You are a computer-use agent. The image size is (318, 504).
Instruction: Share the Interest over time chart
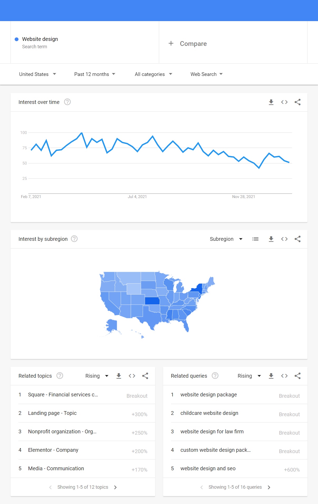[x=298, y=102]
